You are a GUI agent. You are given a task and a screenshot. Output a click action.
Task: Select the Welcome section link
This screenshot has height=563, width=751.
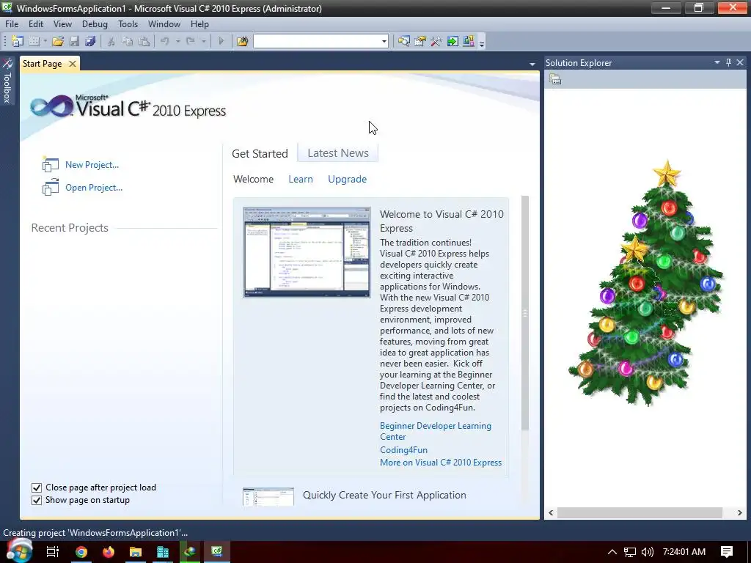pyautogui.click(x=253, y=179)
